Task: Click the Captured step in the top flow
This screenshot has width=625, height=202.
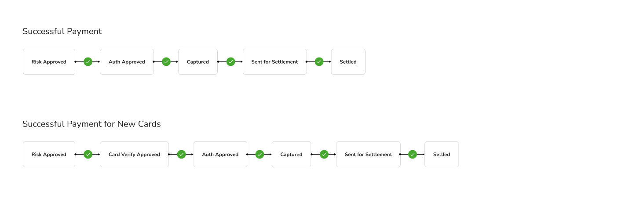Action: click(x=198, y=62)
